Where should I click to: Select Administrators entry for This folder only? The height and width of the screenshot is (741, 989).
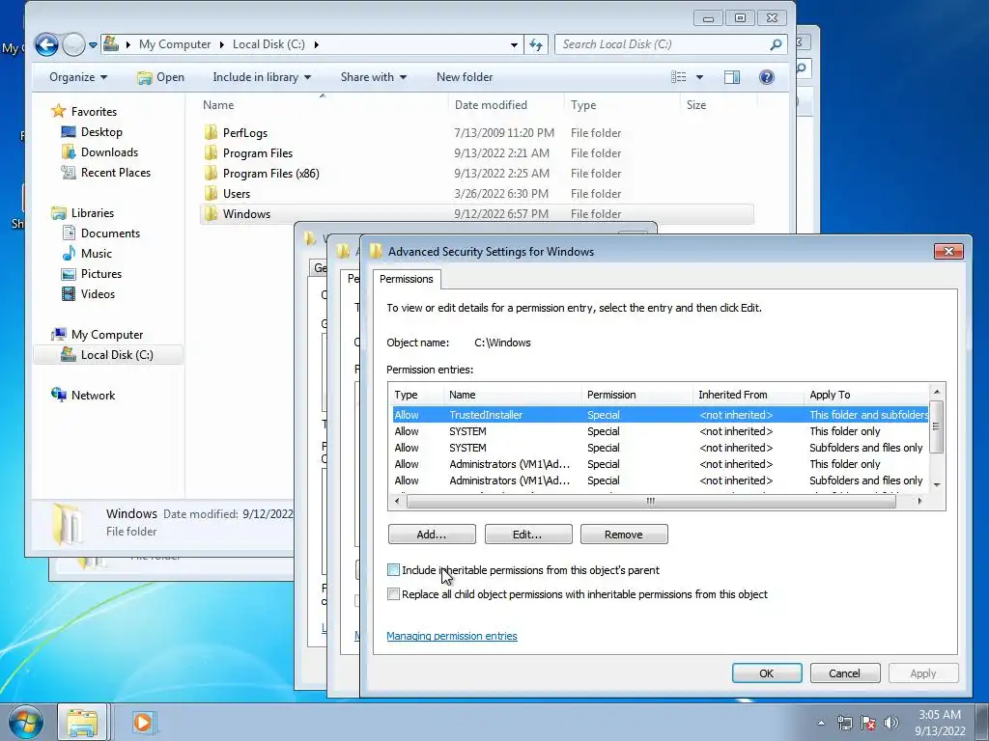[x=660, y=464]
